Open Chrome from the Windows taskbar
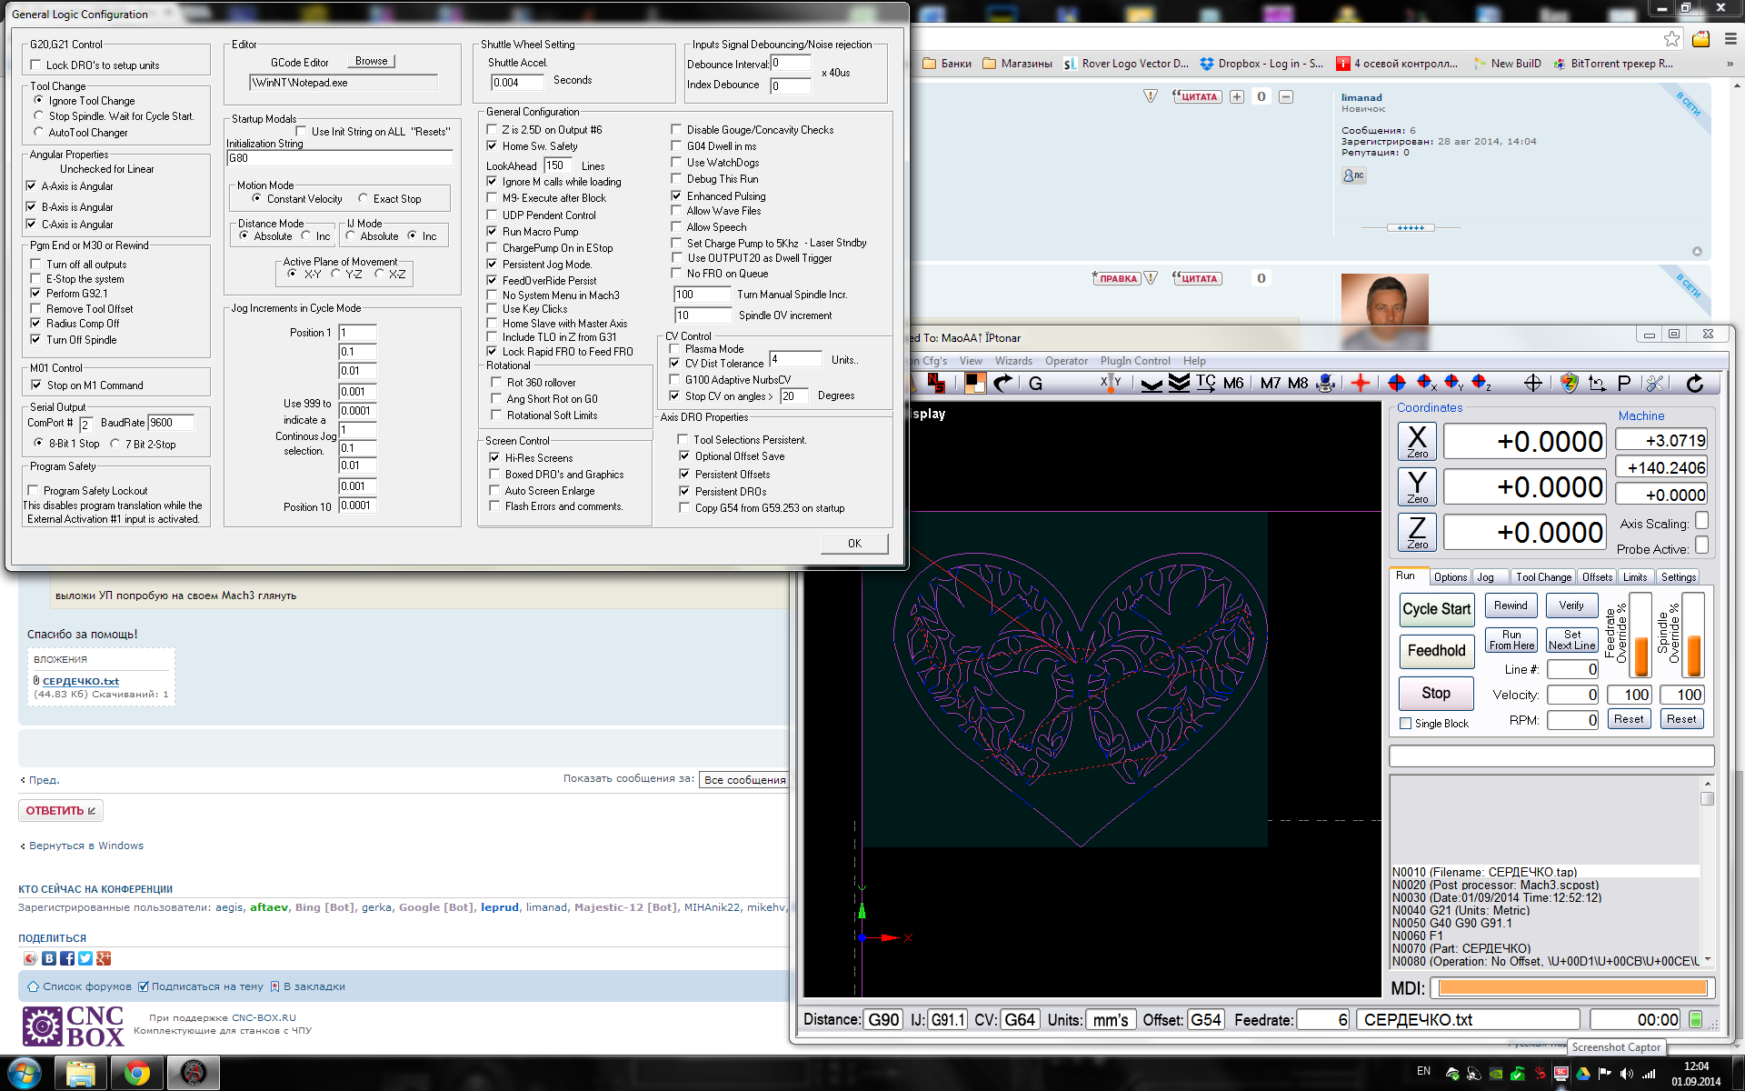The image size is (1745, 1091). (x=137, y=1074)
